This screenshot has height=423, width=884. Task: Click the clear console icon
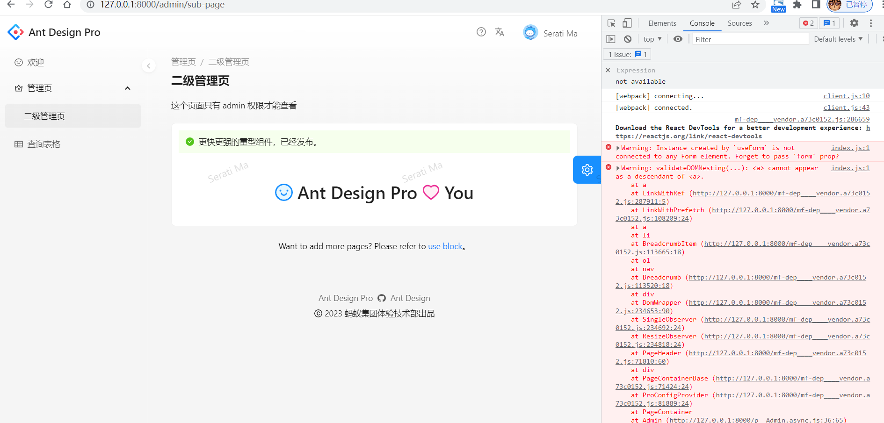627,39
